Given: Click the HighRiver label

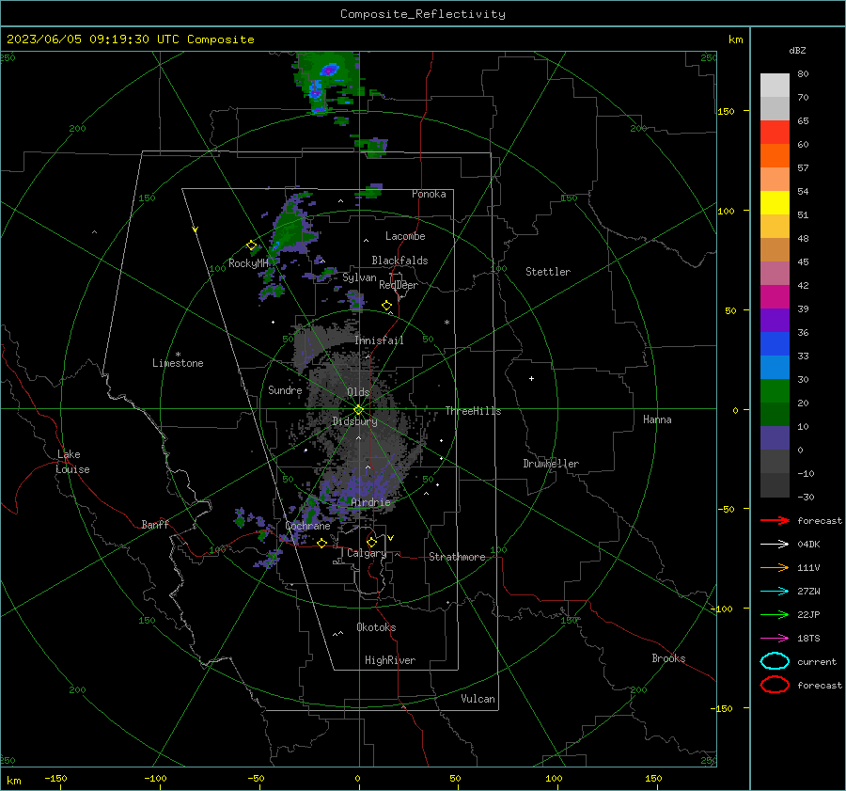Looking at the screenshot, I should [389, 660].
